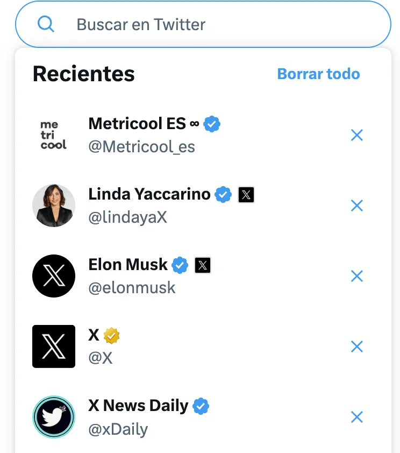Clear all recents with Borrar todo

coord(318,74)
